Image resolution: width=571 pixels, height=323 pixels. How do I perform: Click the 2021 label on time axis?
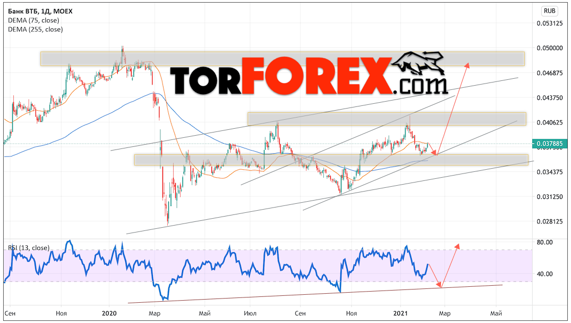(x=401, y=313)
